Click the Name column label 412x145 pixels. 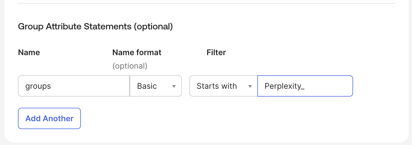coord(29,52)
